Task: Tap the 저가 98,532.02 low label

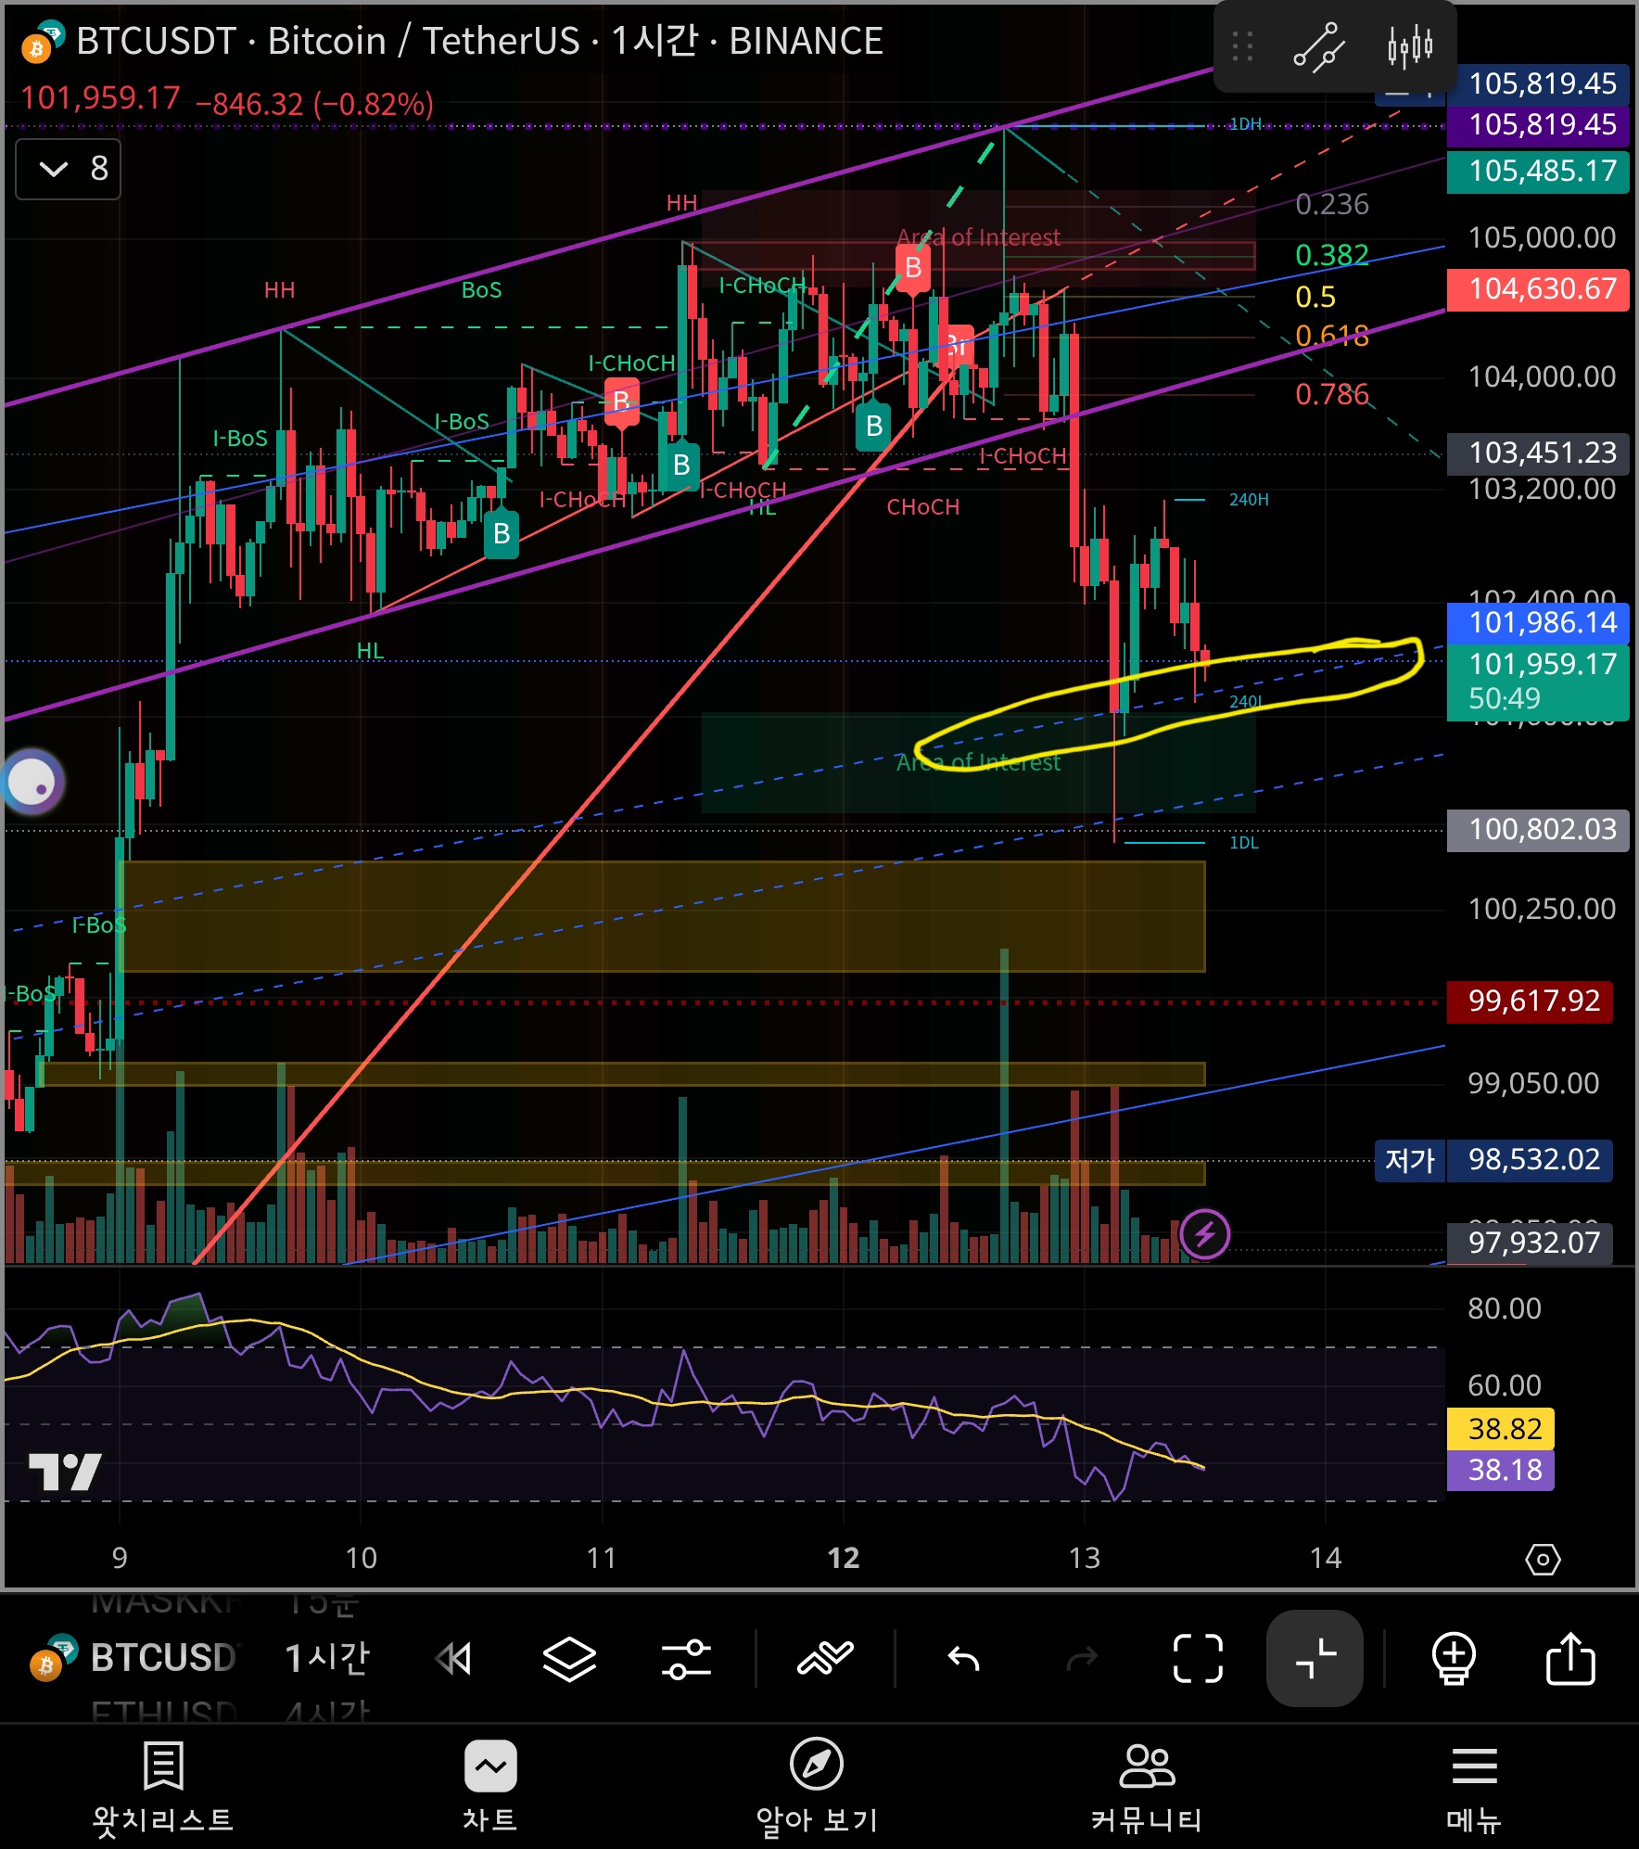Action: pyautogui.click(x=1493, y=1160)
